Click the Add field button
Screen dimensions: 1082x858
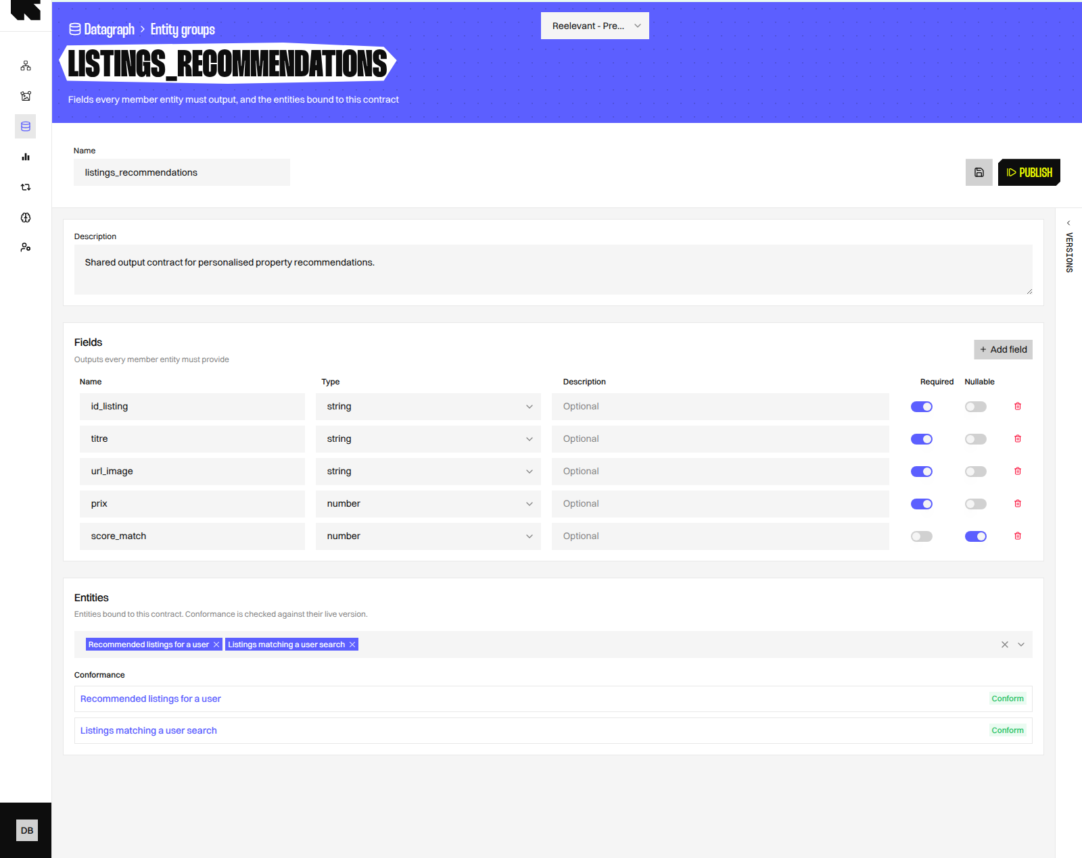point(1003,349)
